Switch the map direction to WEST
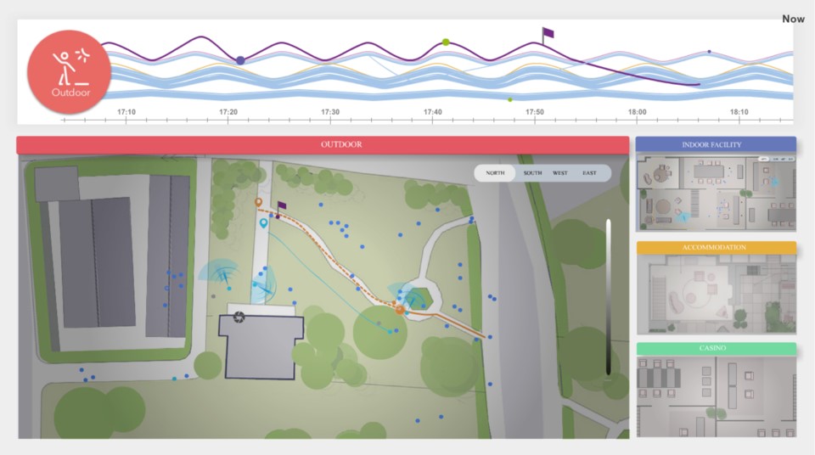The width and height of the screenshot is (815, 455). [560, 173]
